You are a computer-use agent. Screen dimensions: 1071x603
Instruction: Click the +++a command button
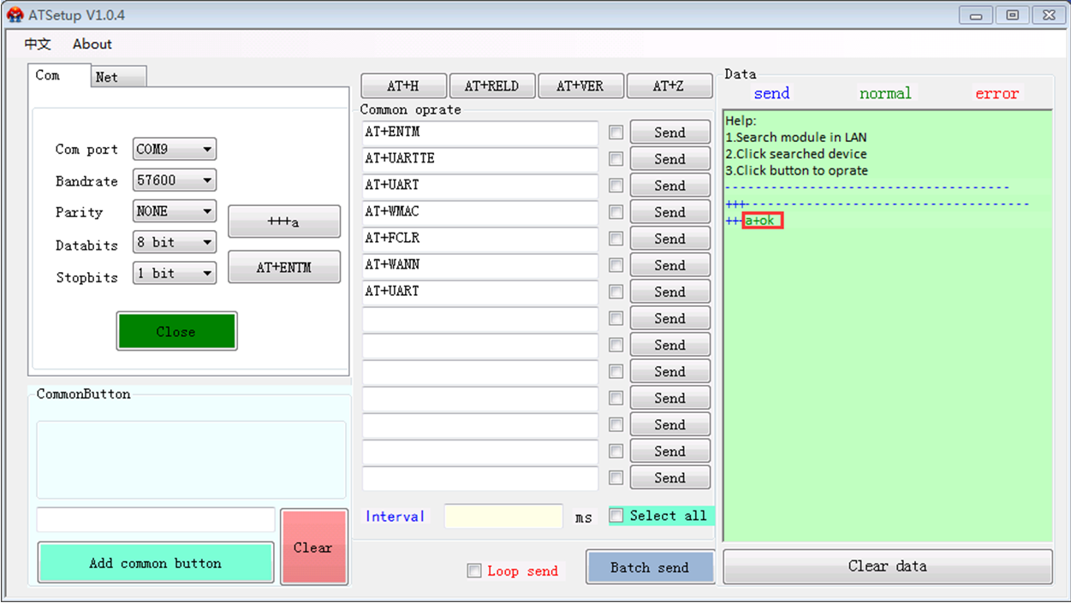283,222
